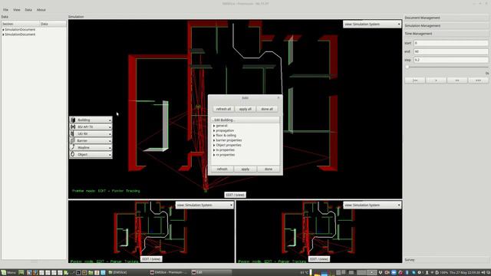The image size is (491, 276).
Task: Click the refresh all button
Action: click(223, 109)
